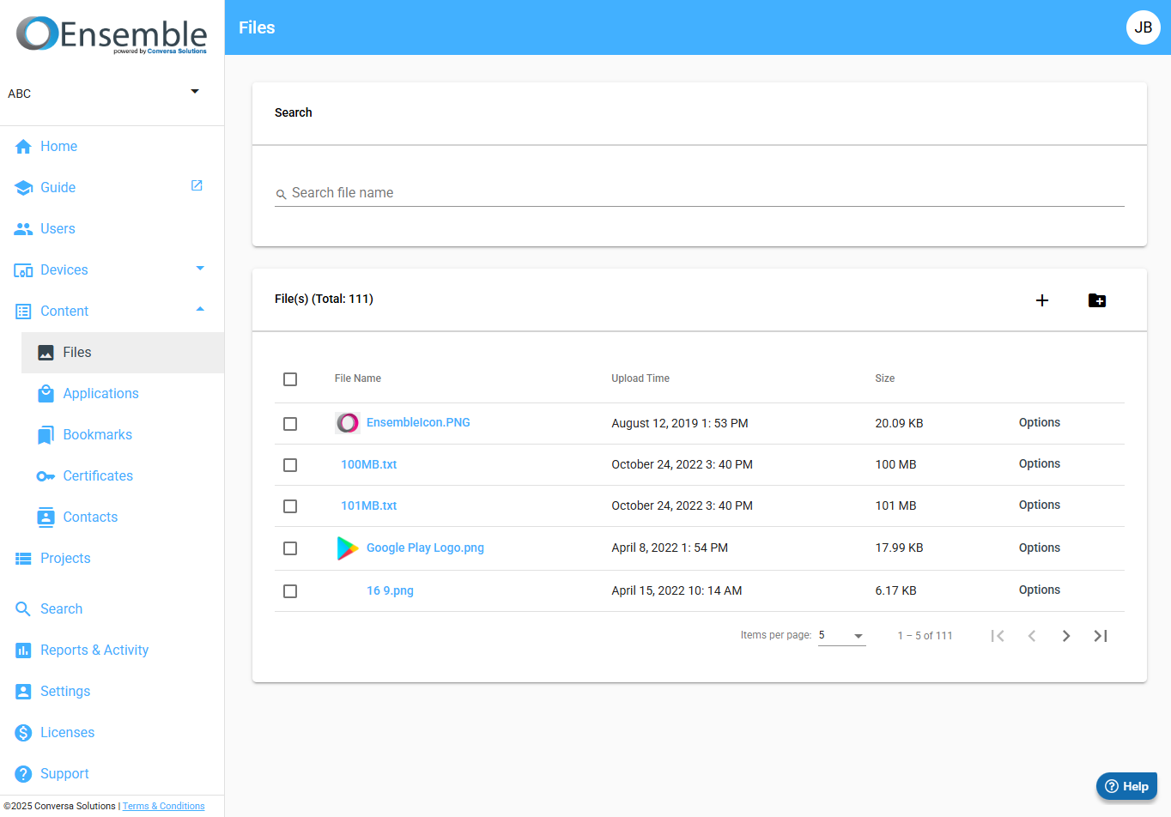Viewport: 1171px width, 817px height.
Task: Open Options for EnsembleIcon.PNG
Action: coord(1040,422)
